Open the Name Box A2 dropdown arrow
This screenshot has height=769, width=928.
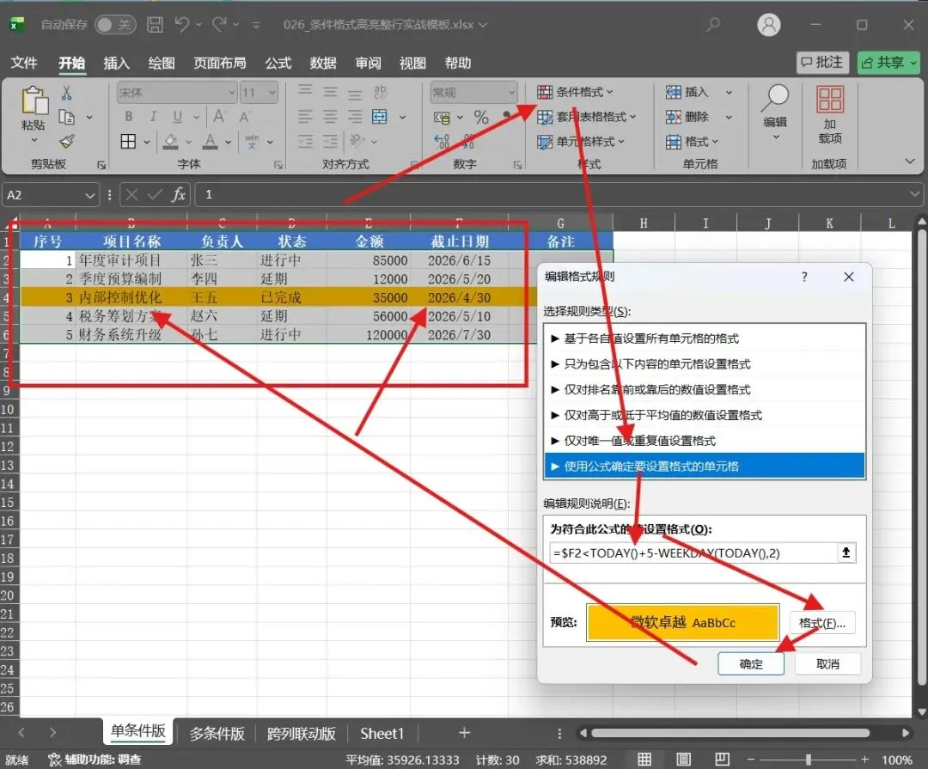[90, 195]
